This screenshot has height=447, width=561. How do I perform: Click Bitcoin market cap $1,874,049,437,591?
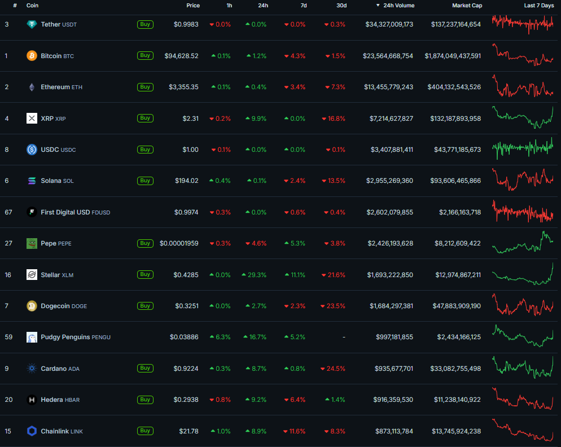click(x=453, y=56)
